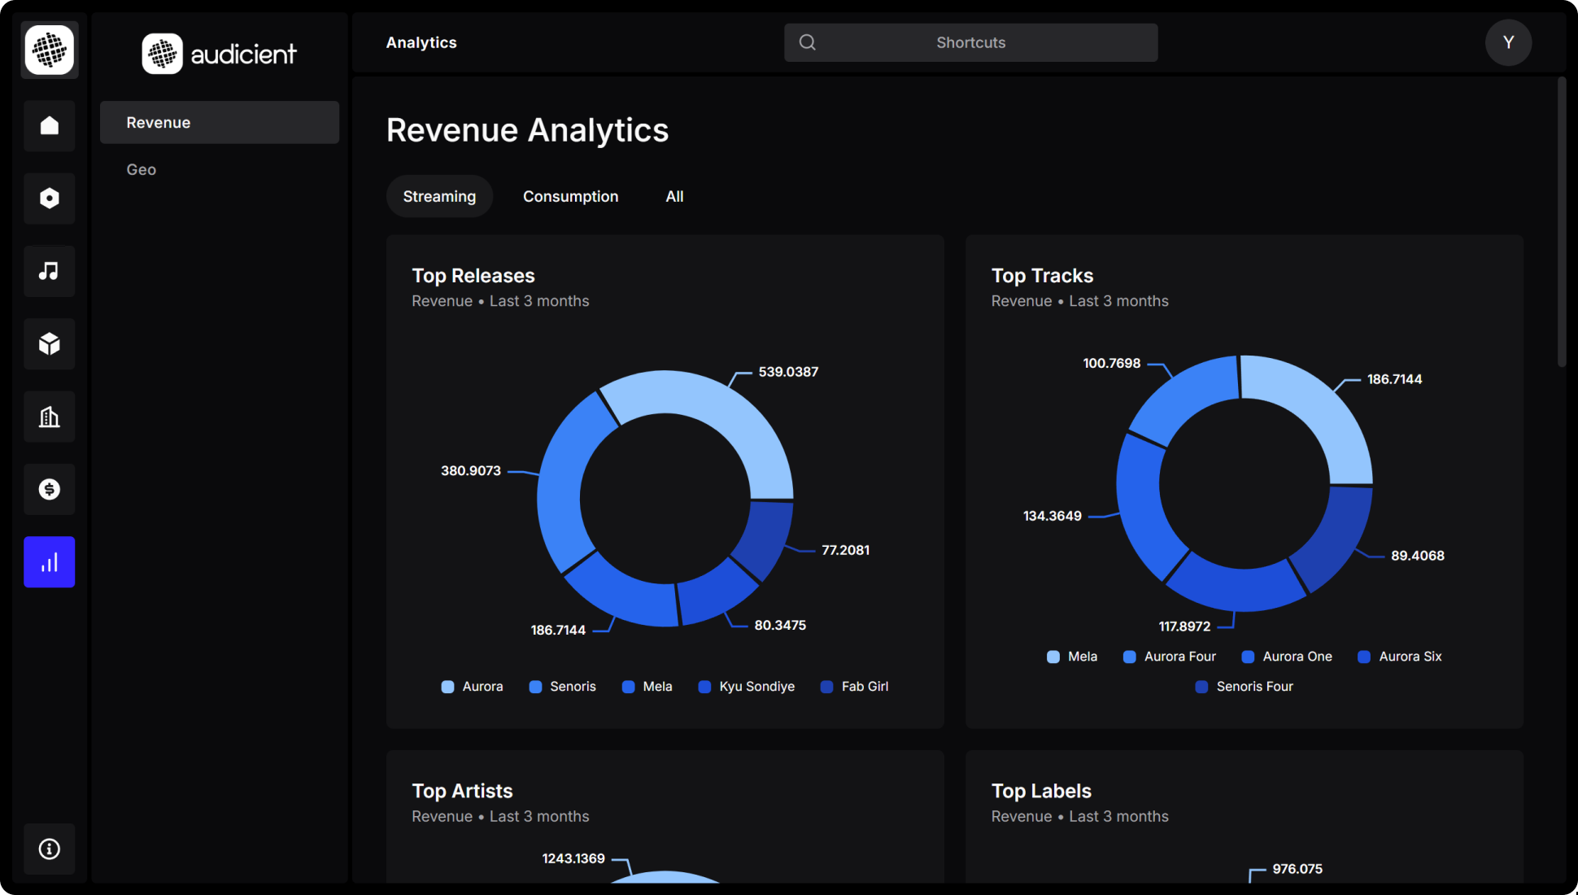Open the Y profile avatar menu

[x=1508, y=42]
